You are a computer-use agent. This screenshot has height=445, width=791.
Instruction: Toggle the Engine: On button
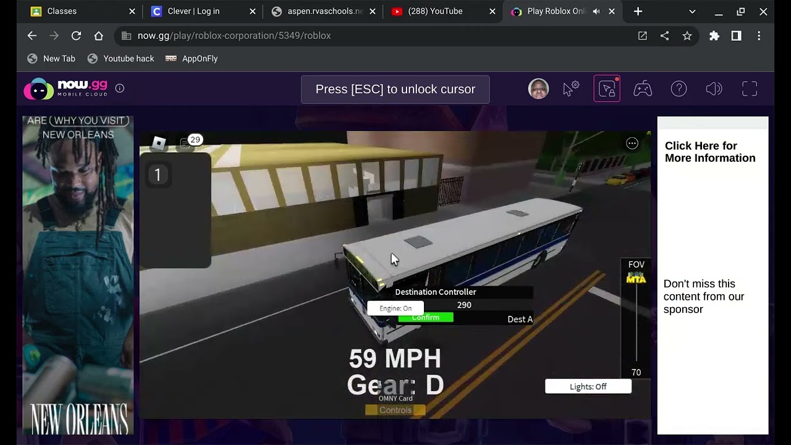point(395,308)
